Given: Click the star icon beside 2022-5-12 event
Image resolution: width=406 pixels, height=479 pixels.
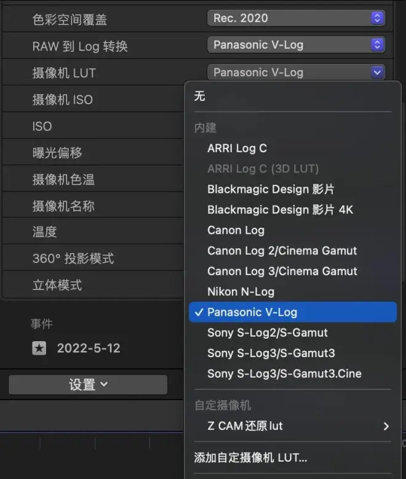Looking at the screenshot, I should pos(39,348).
